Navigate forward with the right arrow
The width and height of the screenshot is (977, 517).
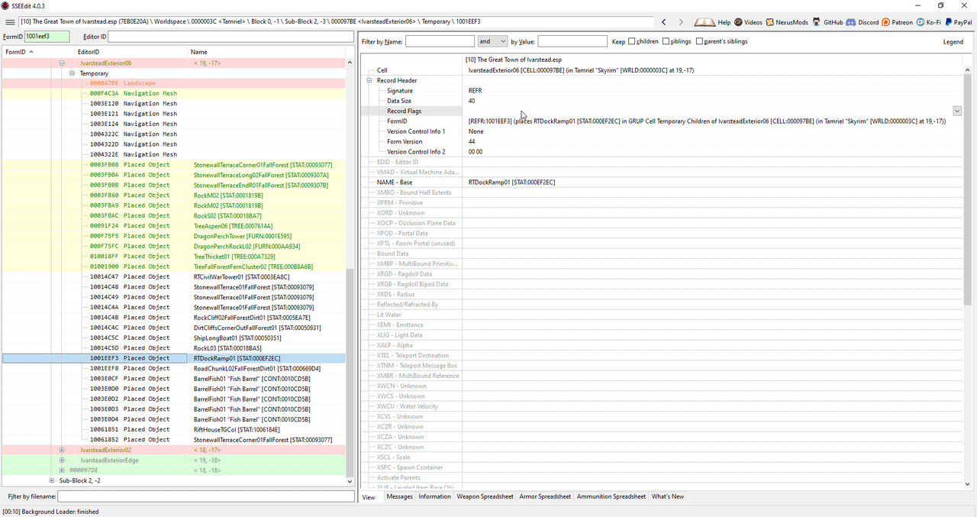pos(681,22)
